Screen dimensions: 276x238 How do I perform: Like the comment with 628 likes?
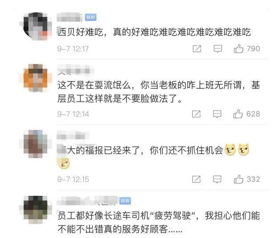(x=238, y=114)
